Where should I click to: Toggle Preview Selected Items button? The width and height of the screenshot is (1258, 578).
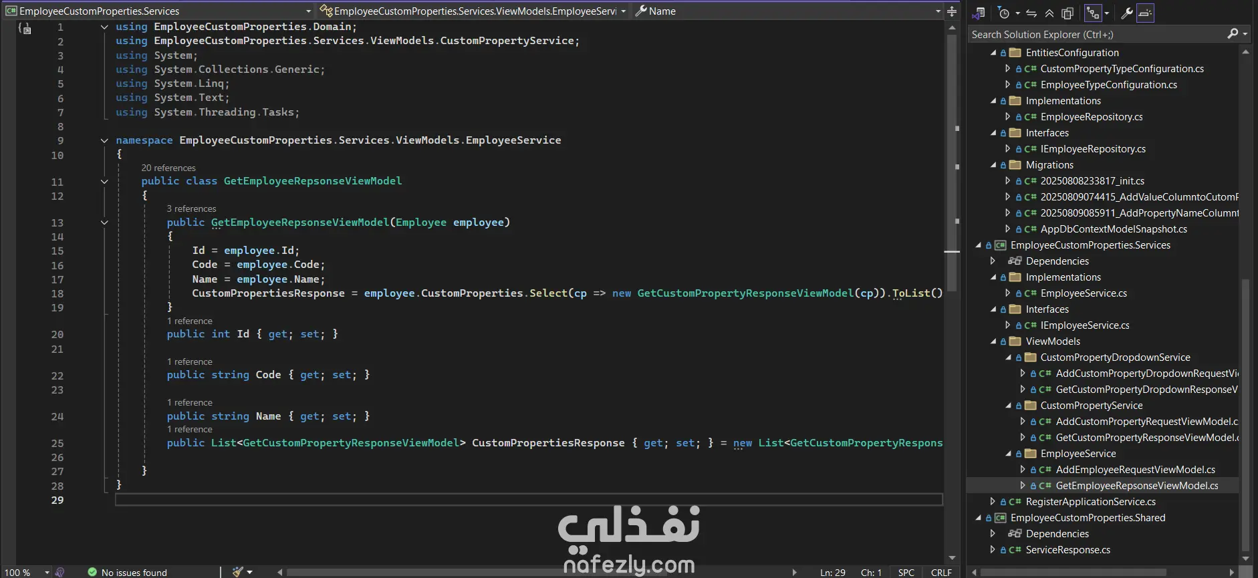pyautogui.click(x=1145, y=13)
